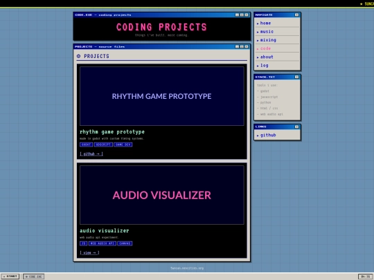The height and width of the screenshot is (280, 374).
Task: Close the PROJECTS source files window
Action: click(x=247, y=47)
